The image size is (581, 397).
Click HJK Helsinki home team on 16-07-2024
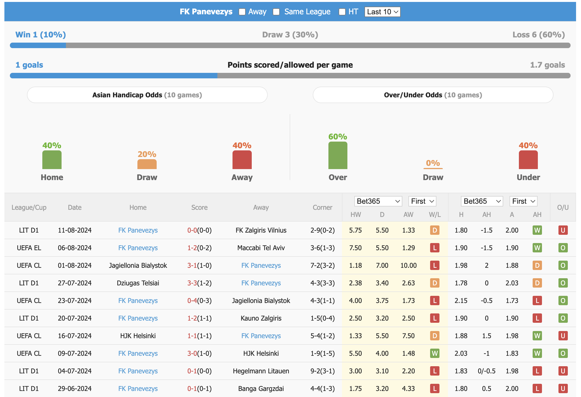pos(138,336)
